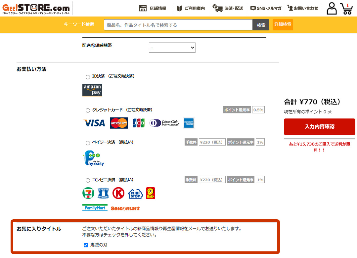Click the 合計 ¥770（税込）total text
The height and width of the screenshot is (258, 357).
coord(312,102)
